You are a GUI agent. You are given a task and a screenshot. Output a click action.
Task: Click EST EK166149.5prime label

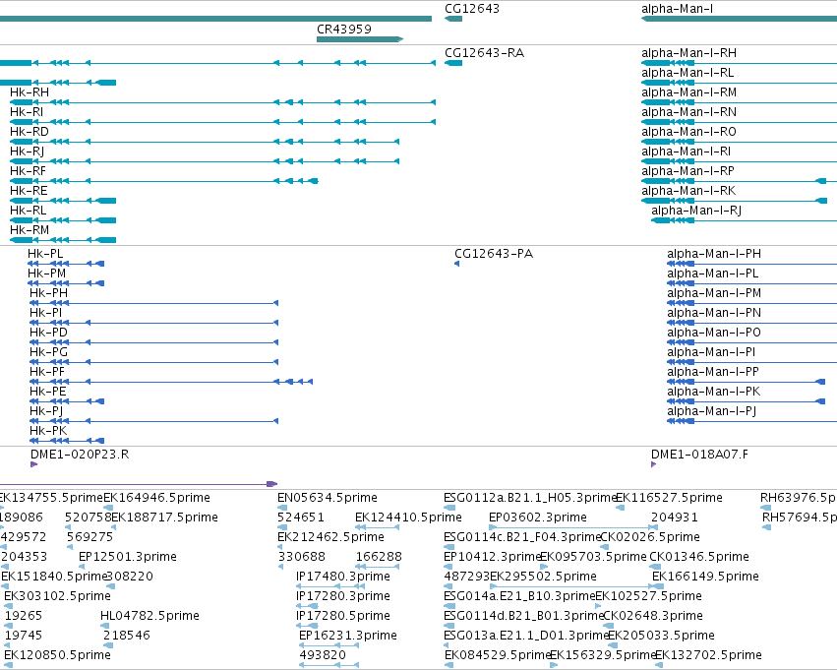click(x=705, y=578)
